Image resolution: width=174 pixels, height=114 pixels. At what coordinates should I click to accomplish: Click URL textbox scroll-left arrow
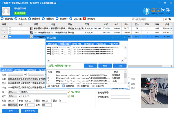[48, 61]
